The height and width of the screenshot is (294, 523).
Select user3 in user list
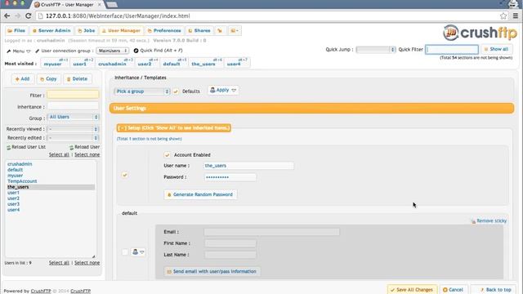13,204
